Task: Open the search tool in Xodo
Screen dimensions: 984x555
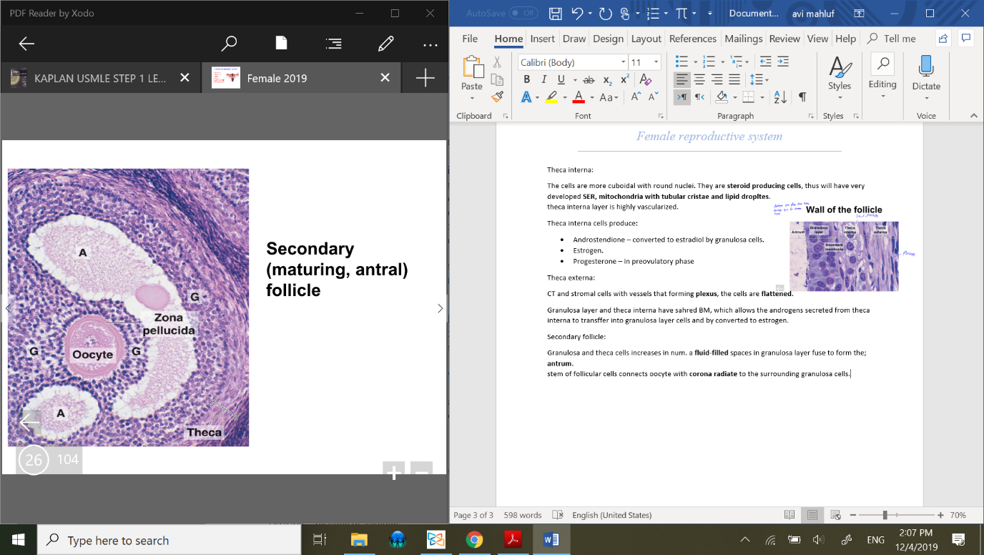Action: [x=229, y=44]
